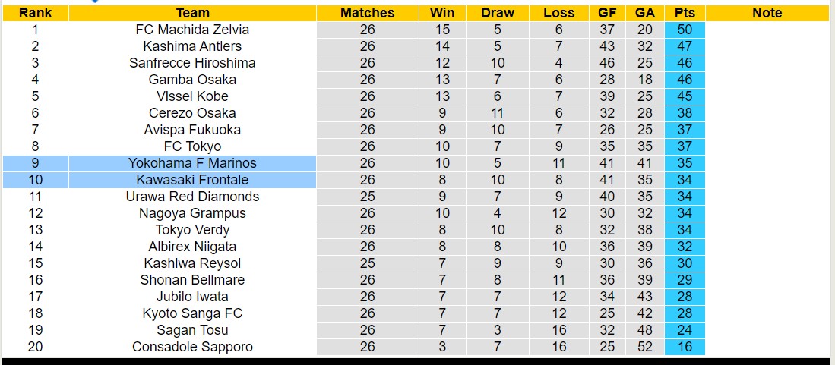Click Consadole Sapporo team name
The image size is (835, 365).
(192, 347)
